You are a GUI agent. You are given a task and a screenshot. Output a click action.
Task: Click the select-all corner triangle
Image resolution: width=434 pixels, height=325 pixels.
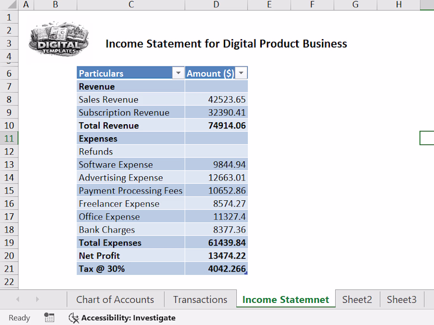11,4
